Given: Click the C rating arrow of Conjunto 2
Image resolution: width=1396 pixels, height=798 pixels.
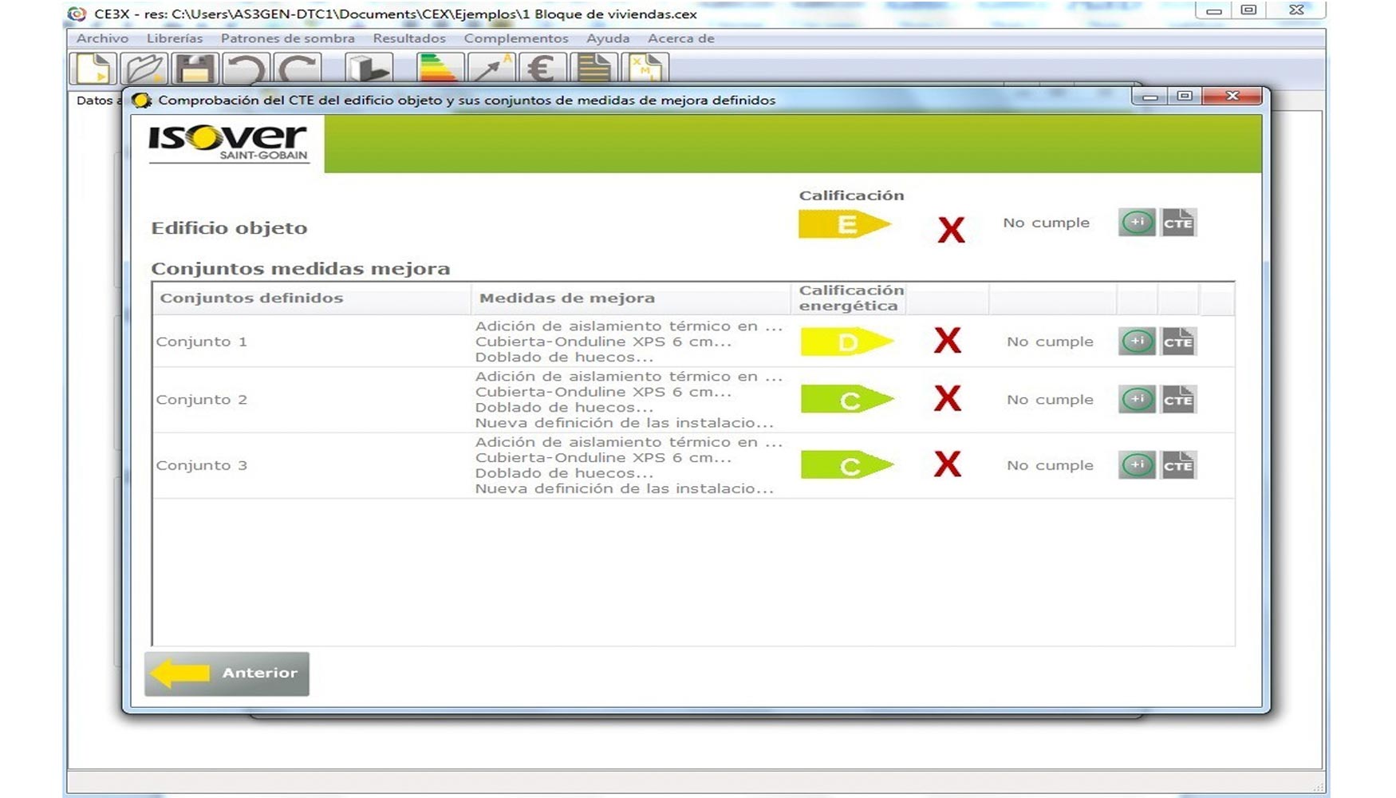Looking at the screenshot, I should (x=847, y=400).
